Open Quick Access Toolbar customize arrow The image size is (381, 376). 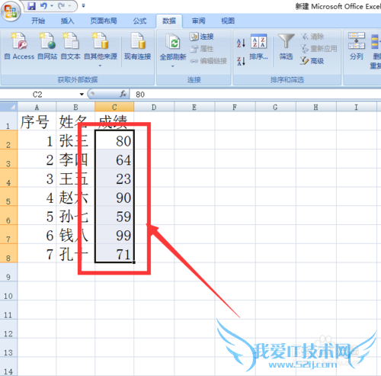pyautogui.click(x=83, y=5)
